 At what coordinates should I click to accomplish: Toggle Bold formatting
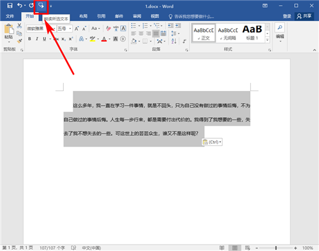(x=29, y=39)
